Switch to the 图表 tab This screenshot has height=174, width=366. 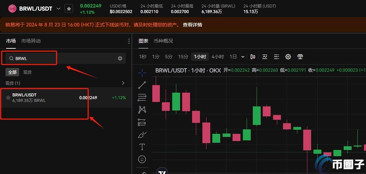[143, 41]
